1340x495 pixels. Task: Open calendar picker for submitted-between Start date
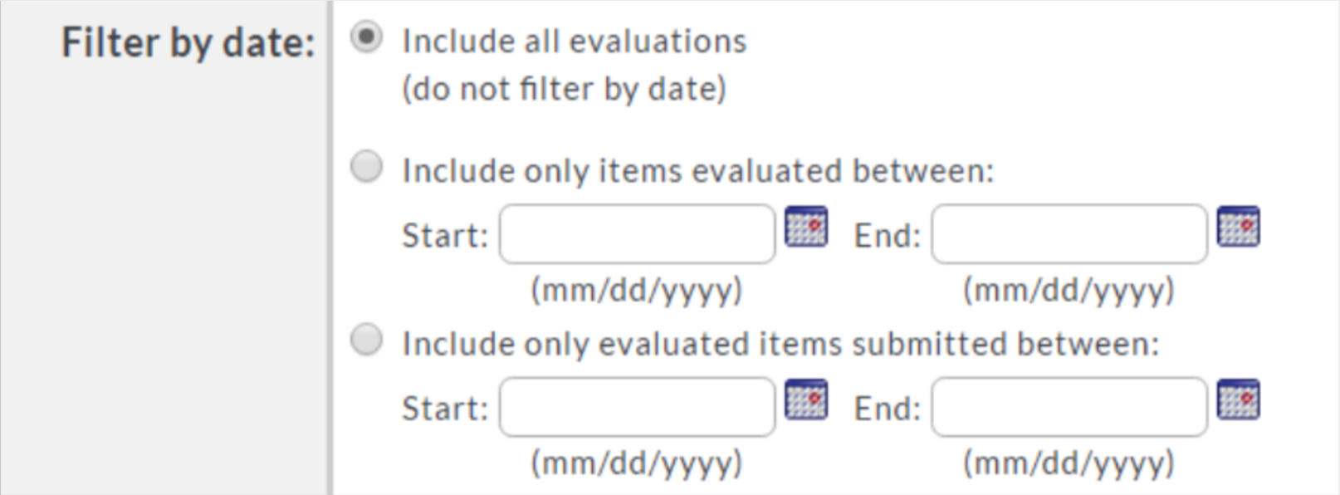tap(806, 399)
